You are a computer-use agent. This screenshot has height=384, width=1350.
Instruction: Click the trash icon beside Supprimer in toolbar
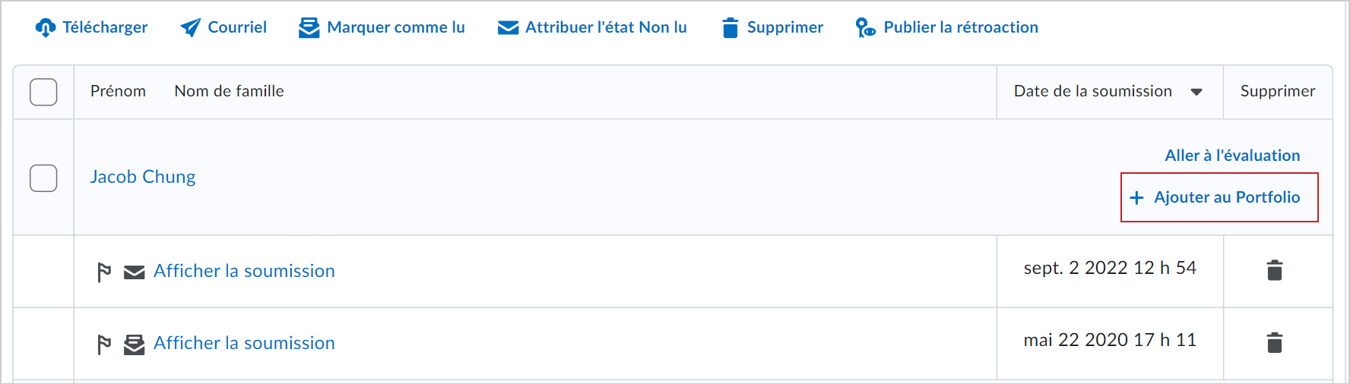click(x=730, y=28)
